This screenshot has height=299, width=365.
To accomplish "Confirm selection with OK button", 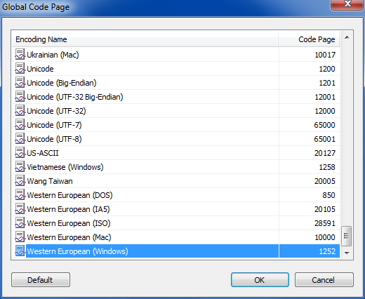I will (x=260, y=280).
